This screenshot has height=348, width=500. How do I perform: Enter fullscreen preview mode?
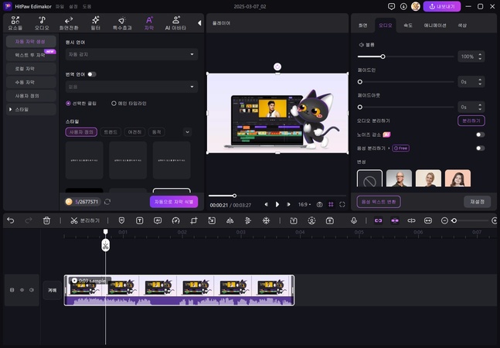[342, 204]
